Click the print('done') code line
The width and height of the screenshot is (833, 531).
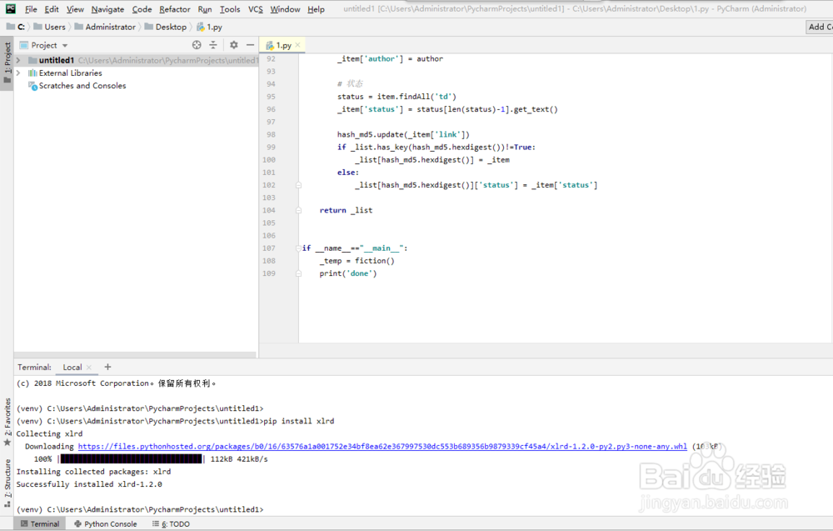(348, 273)
